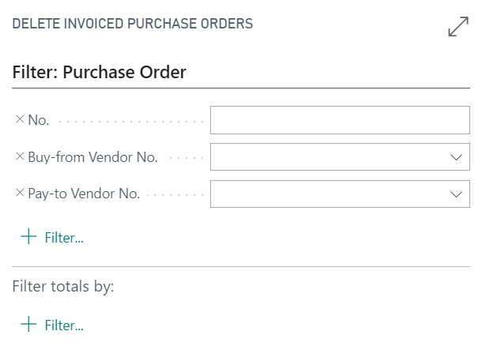Expand the dialog with the diagonal arrows icon
Image resolution: width=486 pixels, height=350 pixels.
point(458,27)
